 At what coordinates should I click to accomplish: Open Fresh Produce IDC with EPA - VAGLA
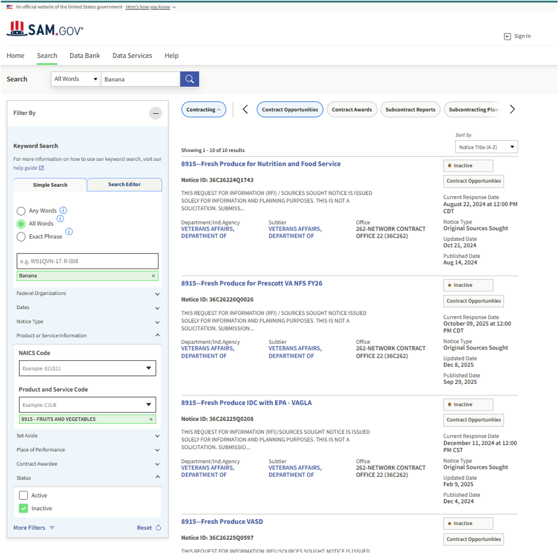[x=246, y=403]
